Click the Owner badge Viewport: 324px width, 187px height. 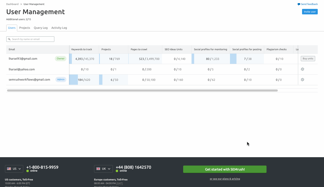61,59
